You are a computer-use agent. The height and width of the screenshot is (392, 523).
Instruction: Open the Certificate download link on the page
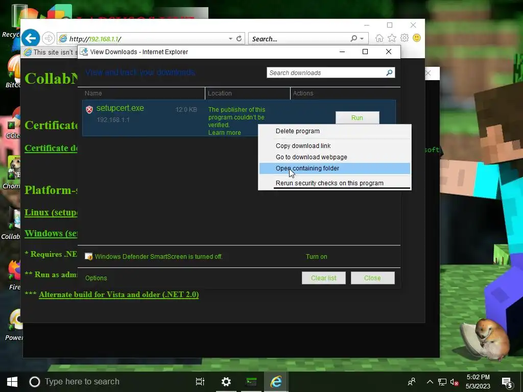[x=51, y=148]
